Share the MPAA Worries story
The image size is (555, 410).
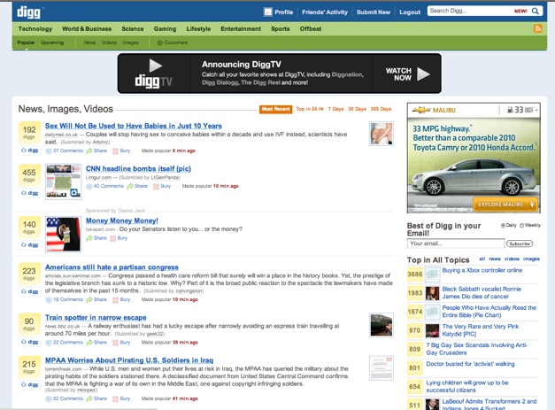pos(96,398)
